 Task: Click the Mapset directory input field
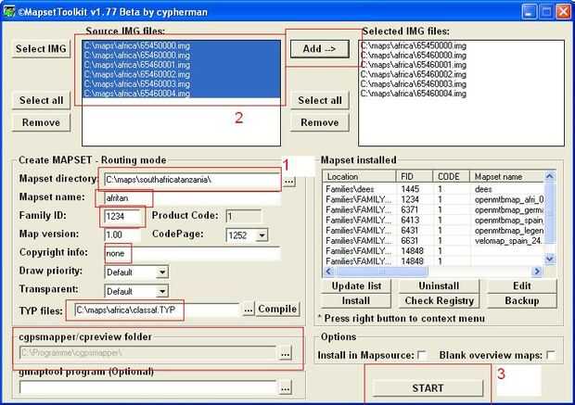pyautogui.click(x=192, y=180)
